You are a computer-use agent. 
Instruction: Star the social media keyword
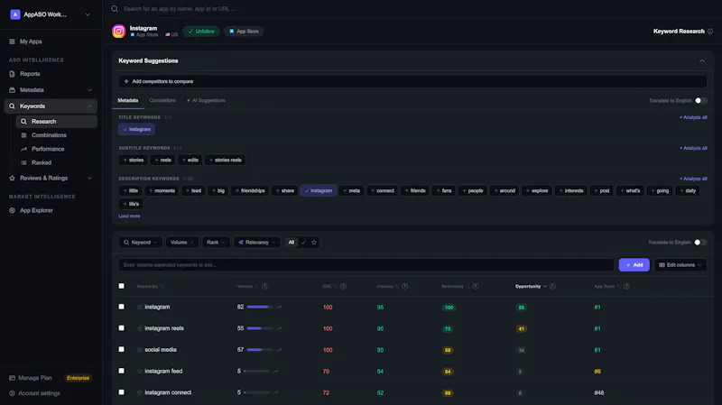pos(140,350)
